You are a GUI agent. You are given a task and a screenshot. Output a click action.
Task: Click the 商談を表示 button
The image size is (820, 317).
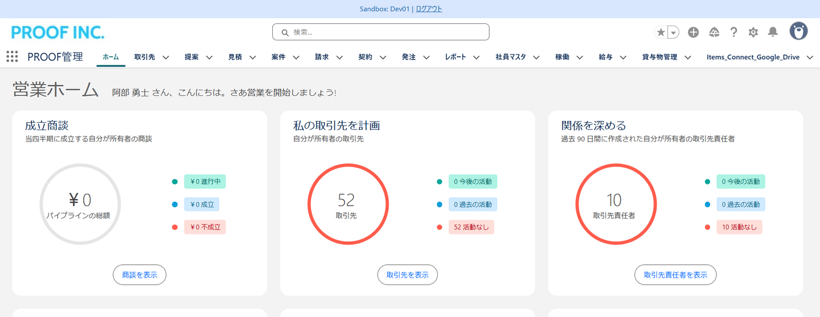click(x=140, y=275)
